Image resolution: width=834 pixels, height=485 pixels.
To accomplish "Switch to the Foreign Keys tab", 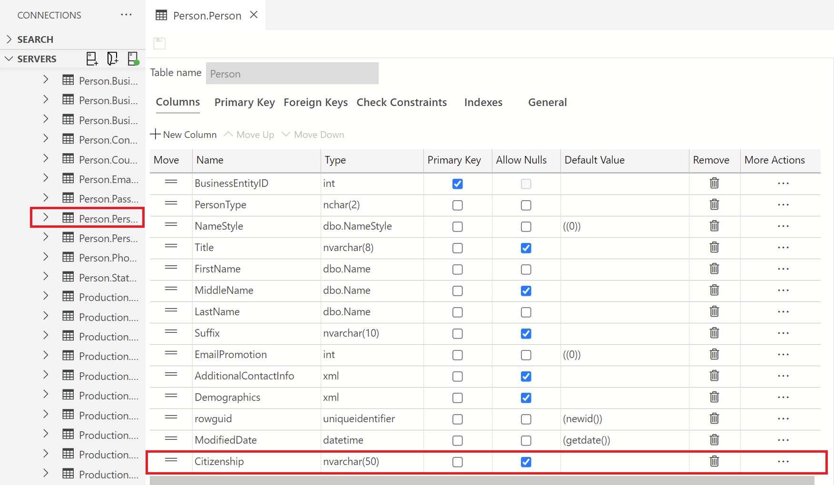I will pos(315,102).
